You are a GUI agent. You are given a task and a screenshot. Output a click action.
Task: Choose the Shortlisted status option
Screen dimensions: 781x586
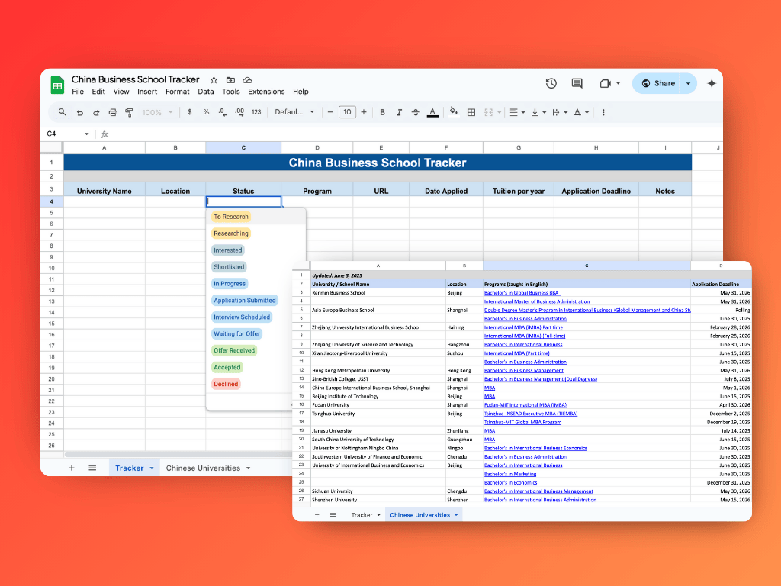pos(229,267)
